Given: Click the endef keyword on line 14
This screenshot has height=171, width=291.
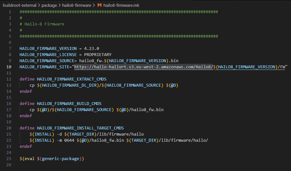Looking at the screenshot, I should pyautogui.click(x=26, y=91).
